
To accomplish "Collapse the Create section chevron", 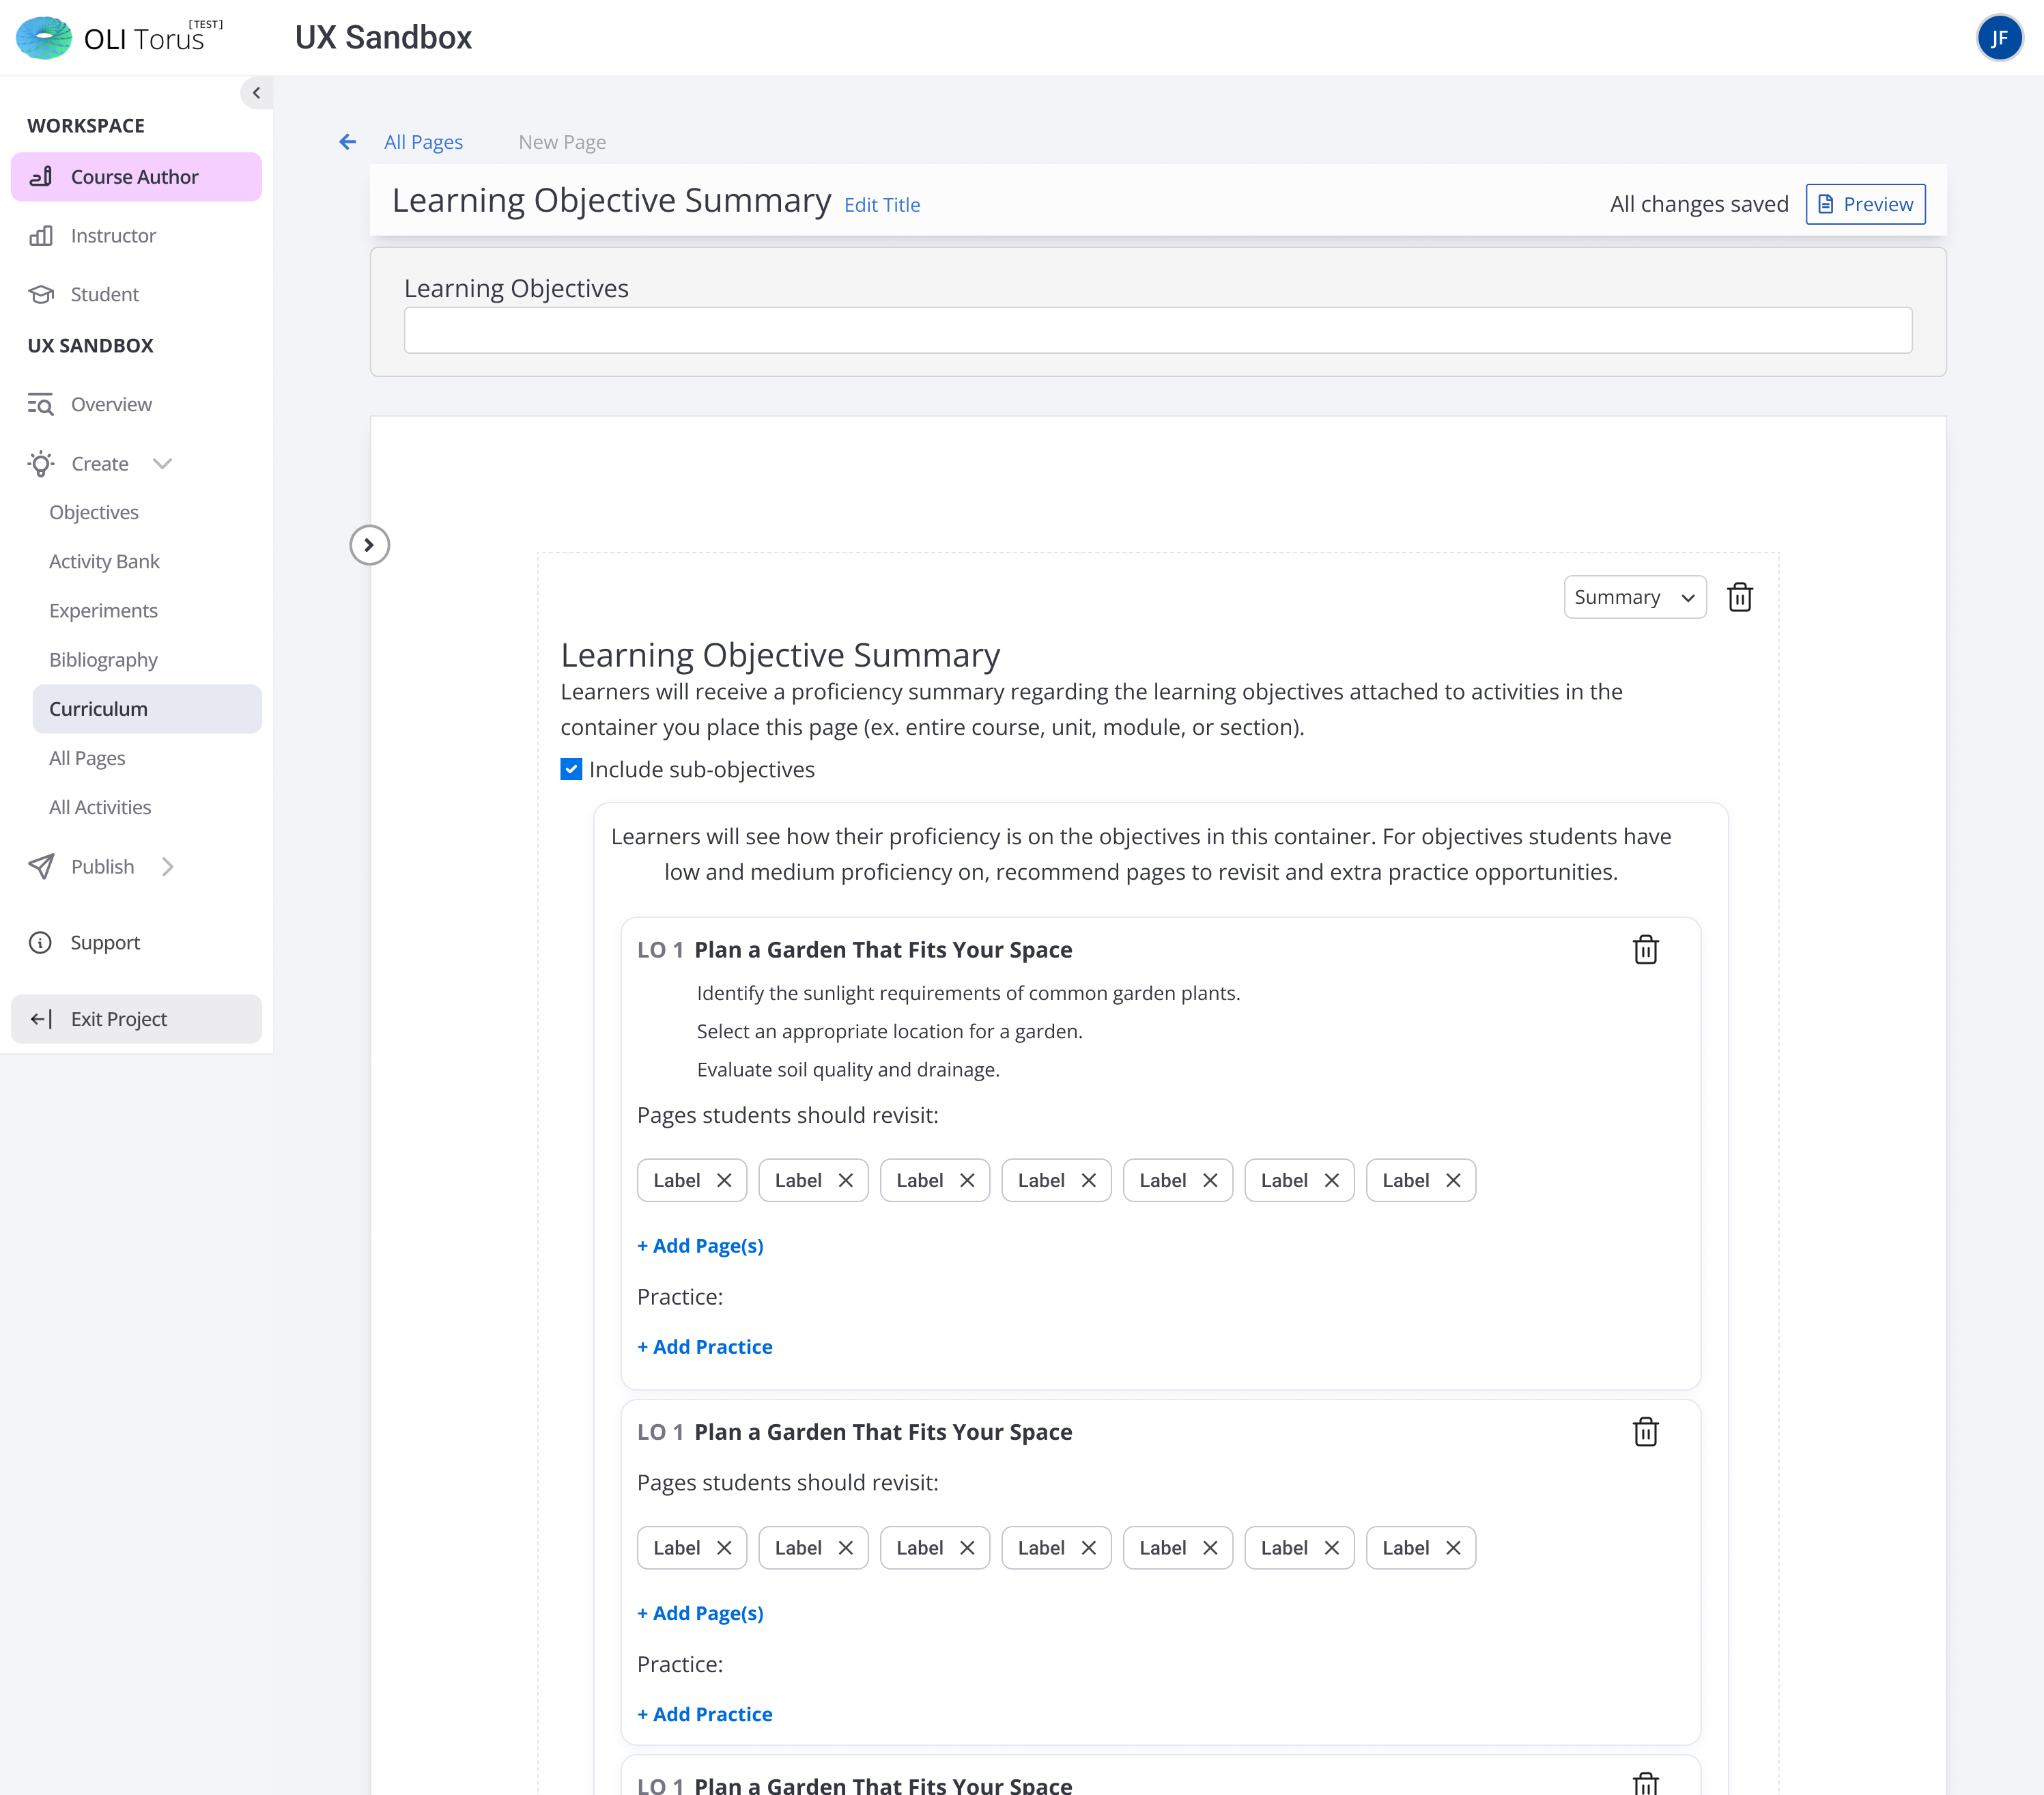I will click(163, 463).
